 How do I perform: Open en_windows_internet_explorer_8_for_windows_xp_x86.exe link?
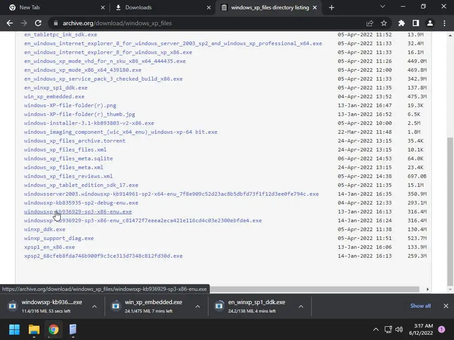tap(108, 52)
